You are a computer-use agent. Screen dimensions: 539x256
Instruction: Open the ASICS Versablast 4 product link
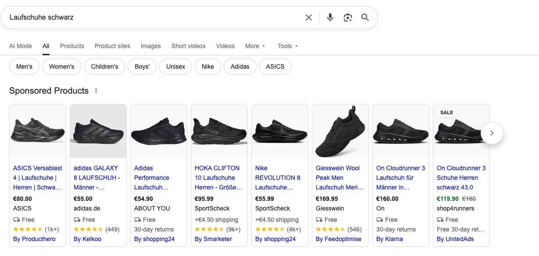coord(38,178)
